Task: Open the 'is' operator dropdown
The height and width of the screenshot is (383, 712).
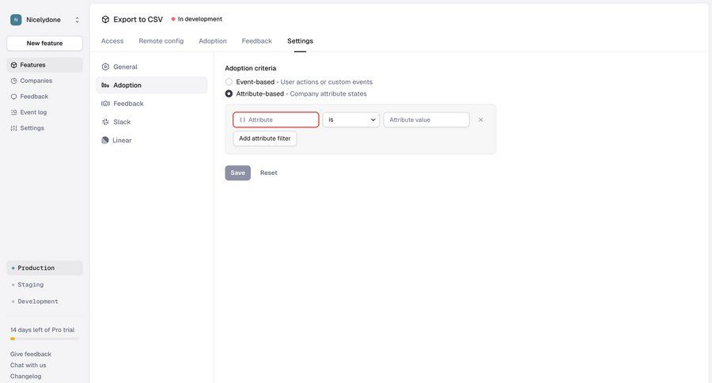Action: click(351, 120)
